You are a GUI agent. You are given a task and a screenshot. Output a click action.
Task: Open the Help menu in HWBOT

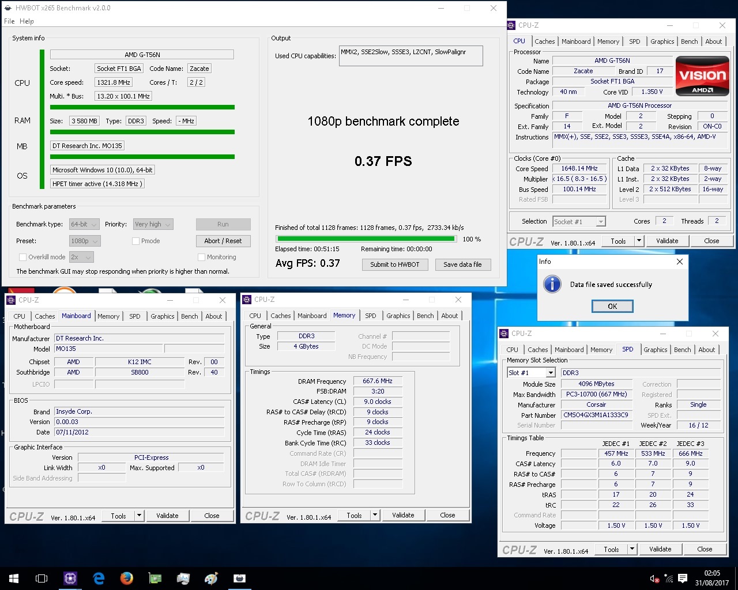click(x=27, y=21)
